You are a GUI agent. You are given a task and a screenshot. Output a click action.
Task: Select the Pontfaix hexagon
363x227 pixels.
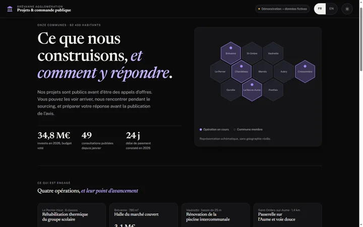coord(273,90)
